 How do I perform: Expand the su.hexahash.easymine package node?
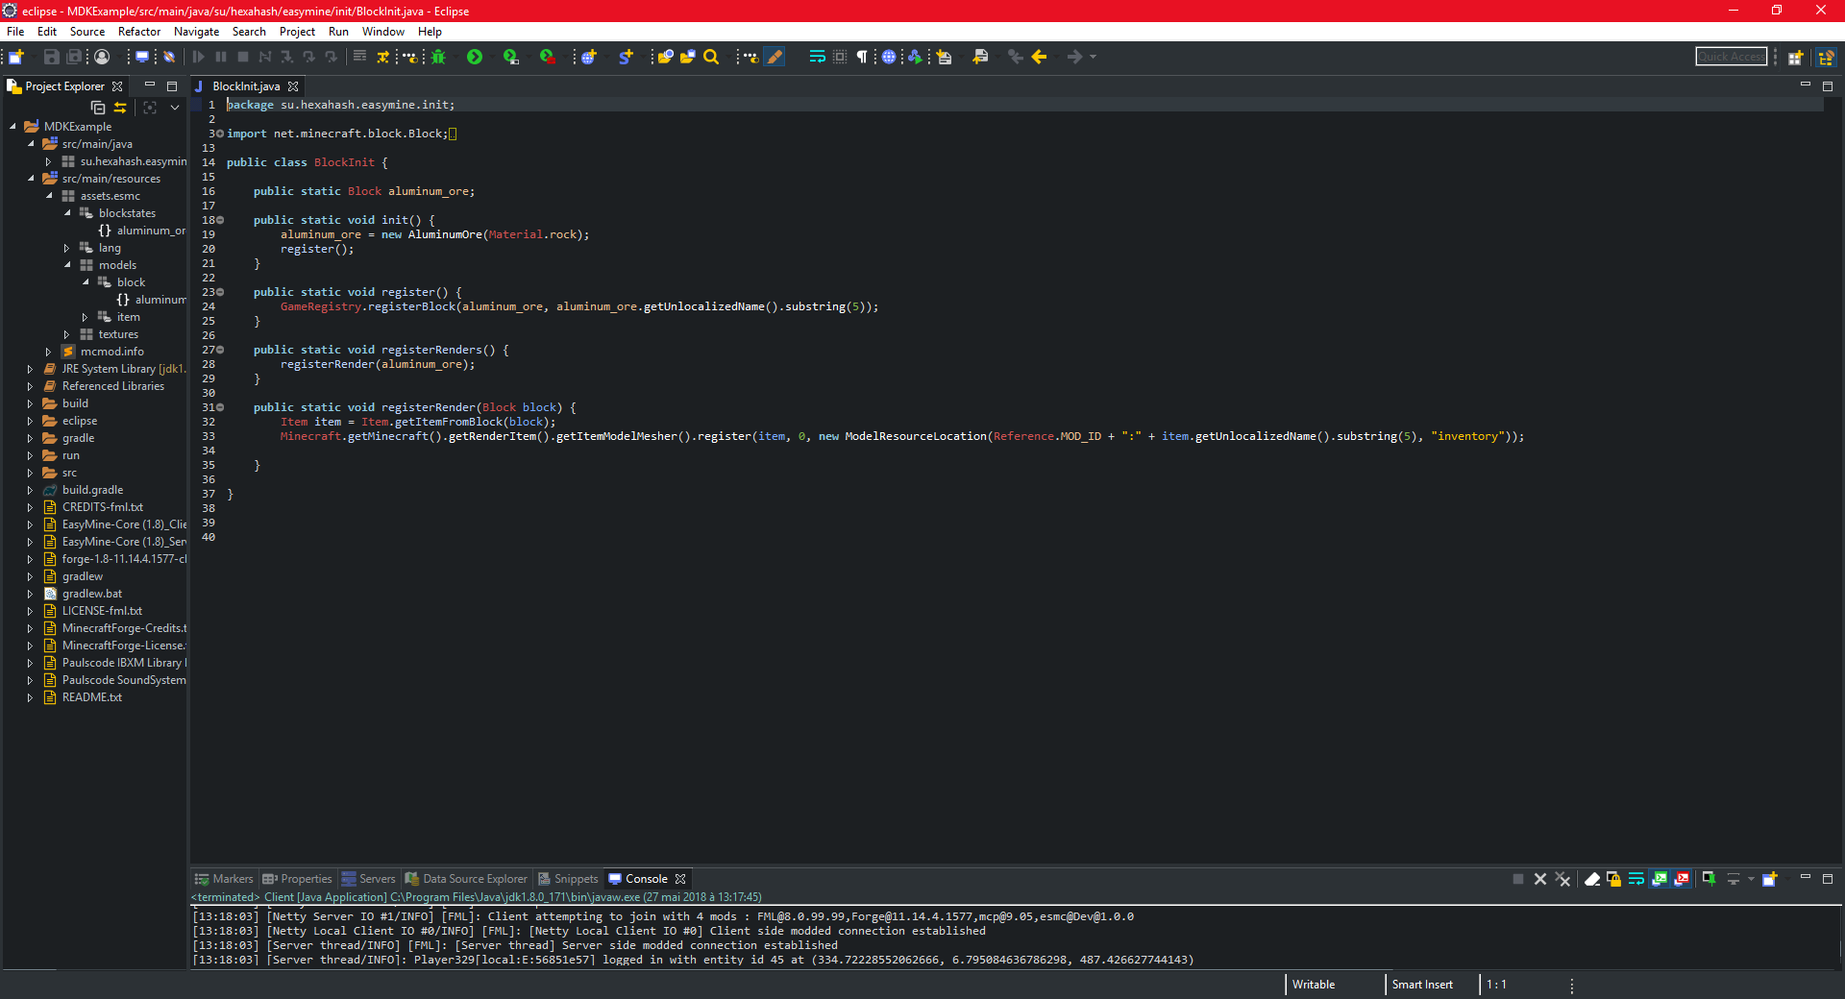pos(49,161)
